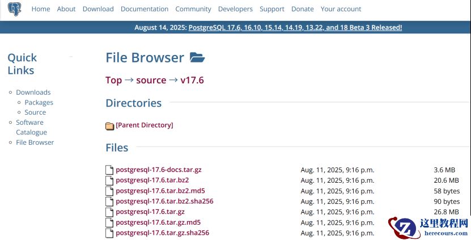
Task: Open Software Catalogue quick link
Action: 31,127
